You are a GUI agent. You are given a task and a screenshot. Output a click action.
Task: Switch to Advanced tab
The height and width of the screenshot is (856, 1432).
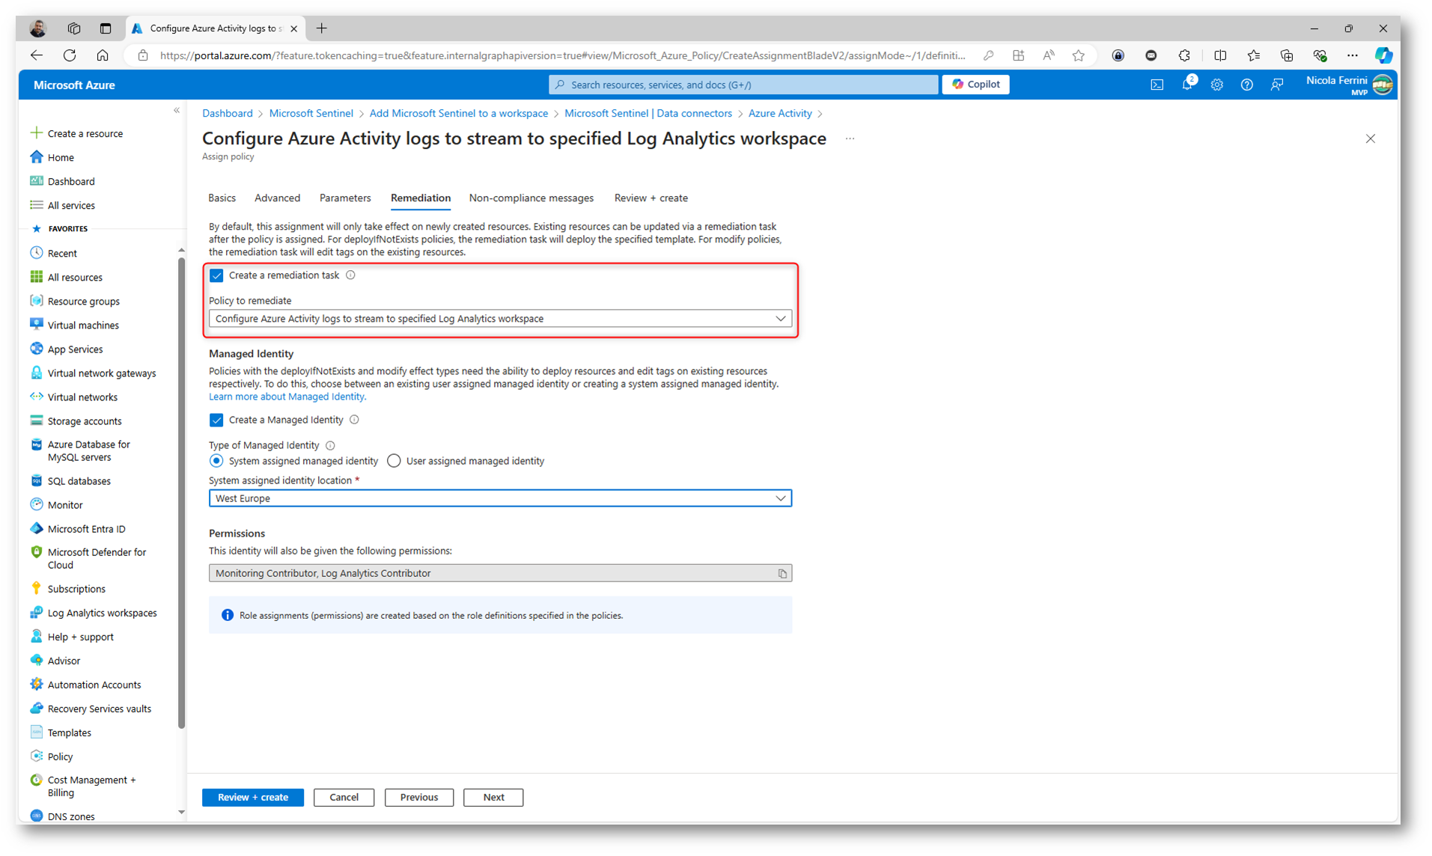tap(277, 198)
